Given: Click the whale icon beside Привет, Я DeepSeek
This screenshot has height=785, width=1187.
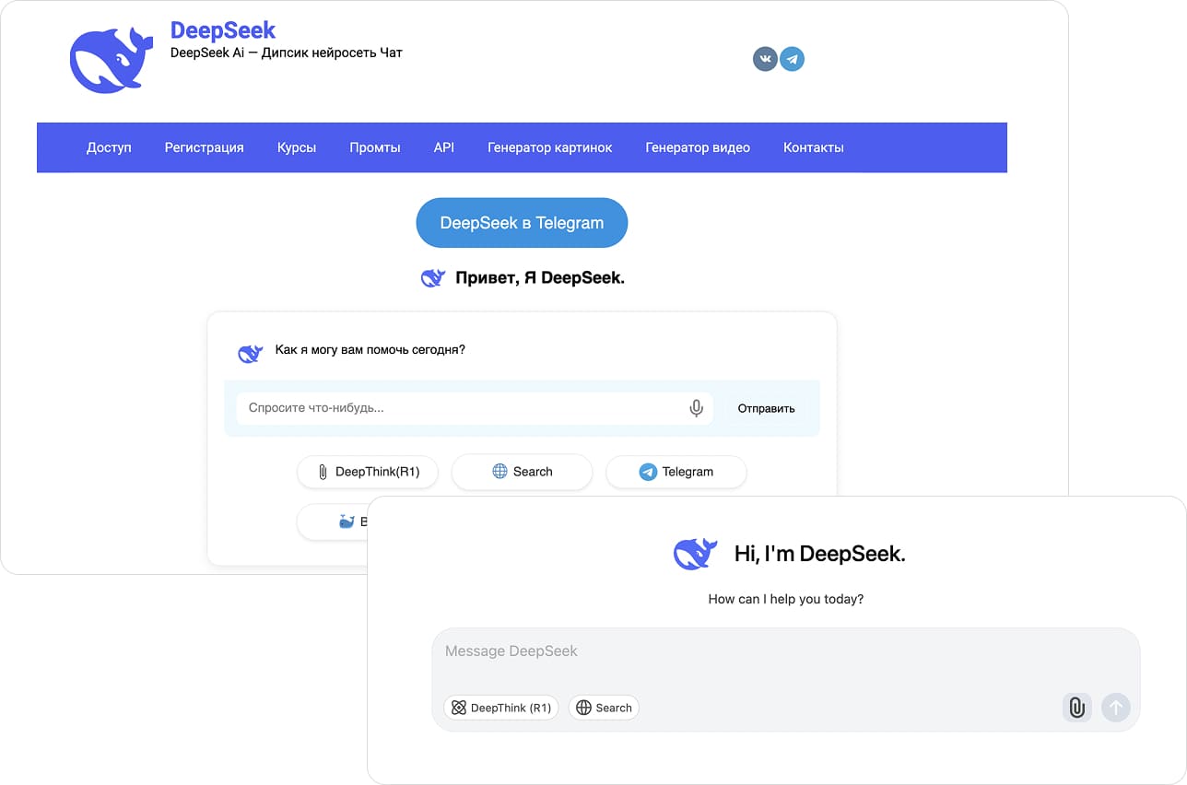Looking at the screenshot, I should pyautogui.click(x=433, y=277).
